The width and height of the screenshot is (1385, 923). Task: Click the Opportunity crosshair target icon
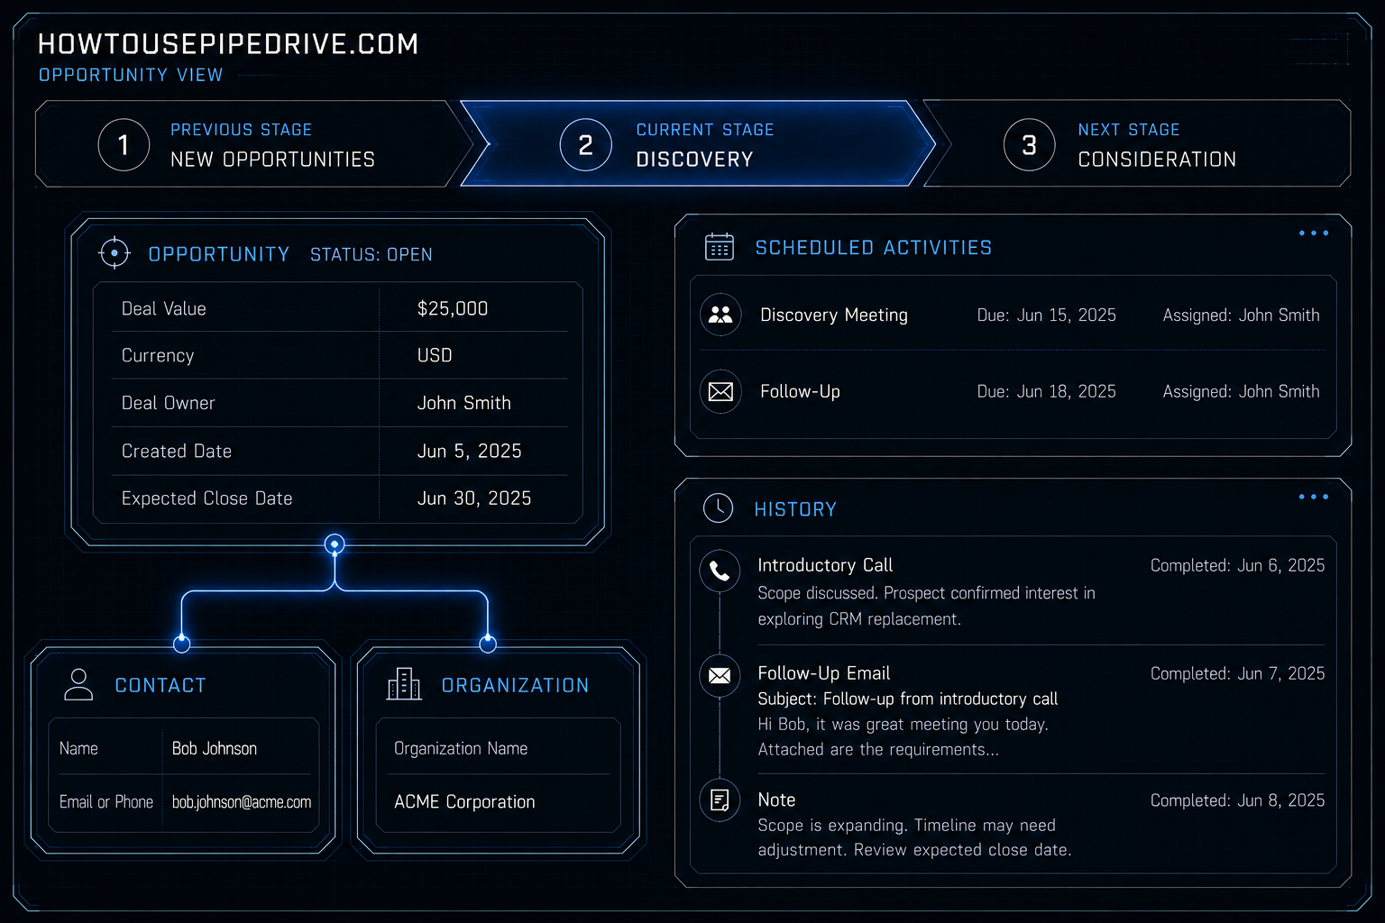coord(115,253)
